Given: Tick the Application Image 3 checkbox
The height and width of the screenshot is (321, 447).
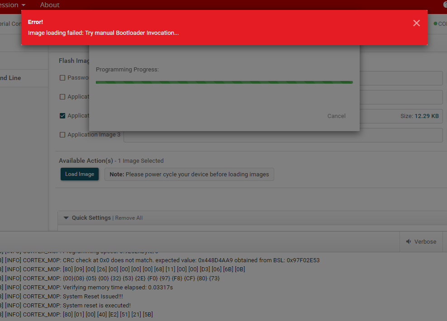Looking at the screenshot, I should 62,135.
